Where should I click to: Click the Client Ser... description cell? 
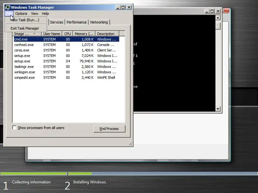pos(106,50)
